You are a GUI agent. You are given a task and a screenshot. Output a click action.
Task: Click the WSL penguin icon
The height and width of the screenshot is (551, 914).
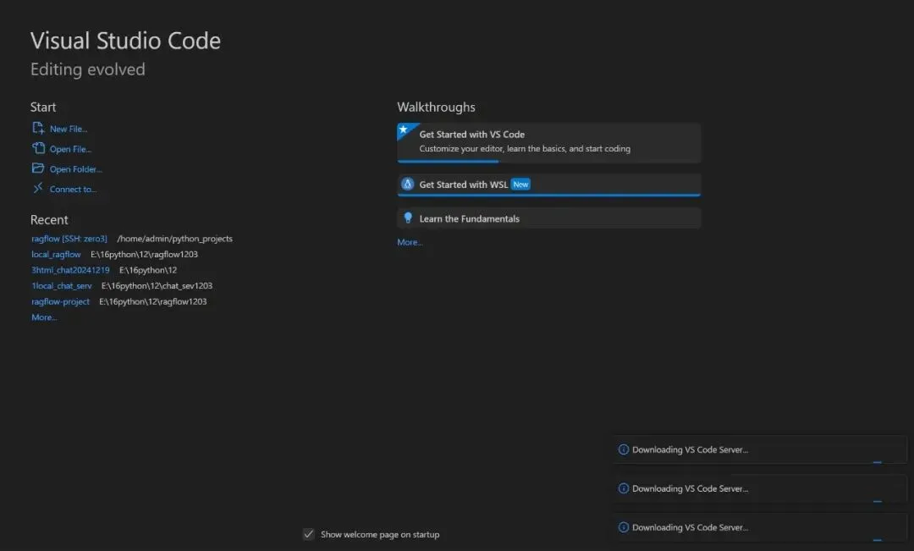tap(407, 185)
